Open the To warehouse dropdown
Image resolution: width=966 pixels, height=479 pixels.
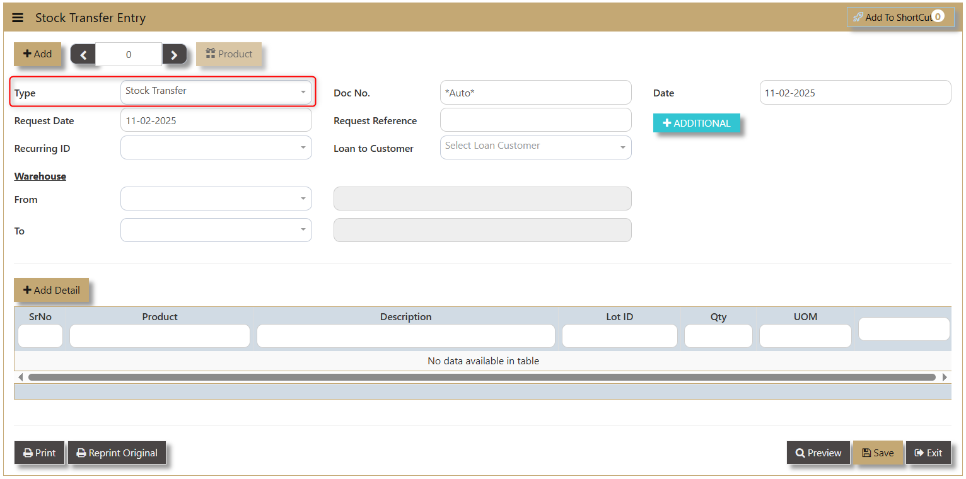click(x=216, y=230)
